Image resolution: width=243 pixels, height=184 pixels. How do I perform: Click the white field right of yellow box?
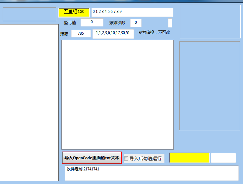[x=223, y=158]
